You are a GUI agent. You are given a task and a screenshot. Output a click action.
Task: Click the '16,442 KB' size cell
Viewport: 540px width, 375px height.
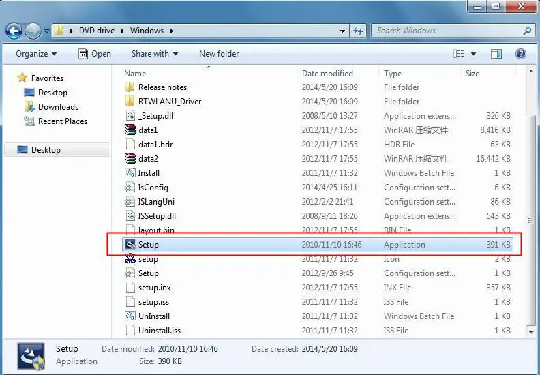coord(493,158)
